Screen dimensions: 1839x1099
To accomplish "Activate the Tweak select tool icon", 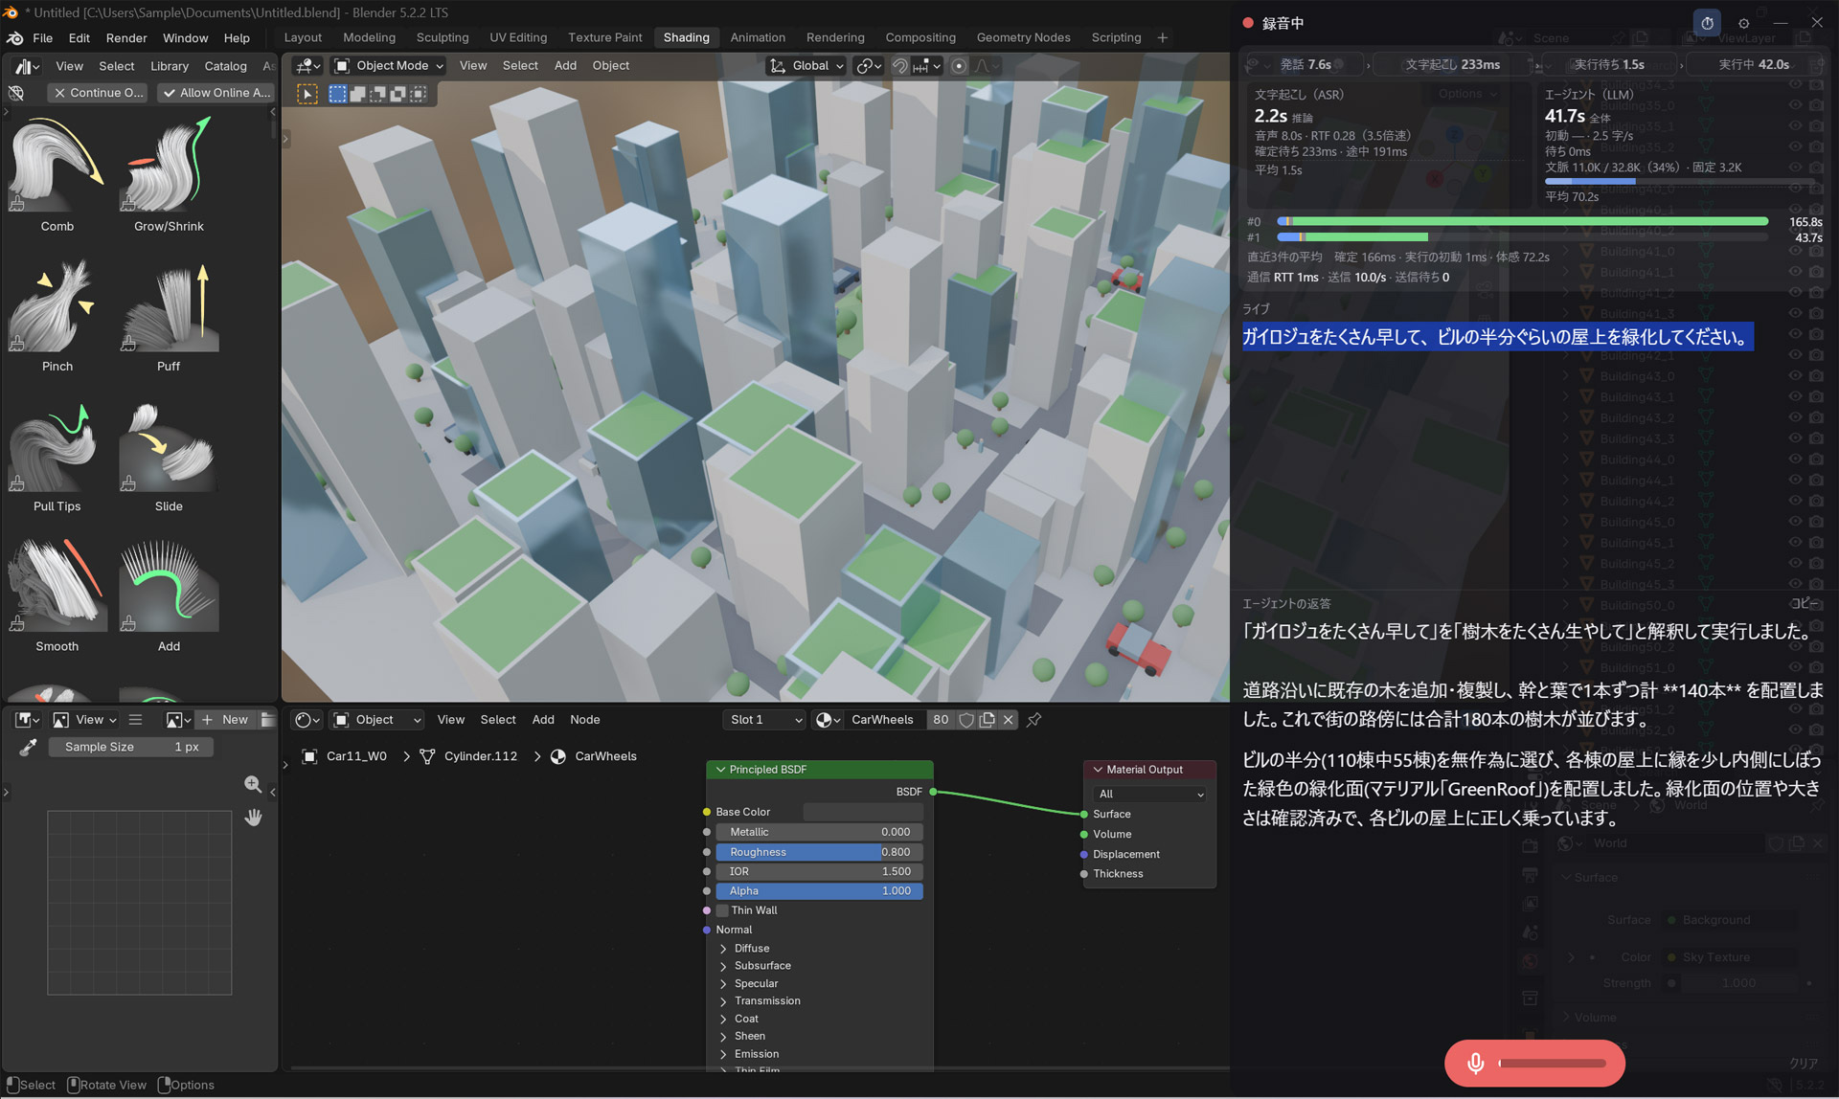I will [307, 94].
